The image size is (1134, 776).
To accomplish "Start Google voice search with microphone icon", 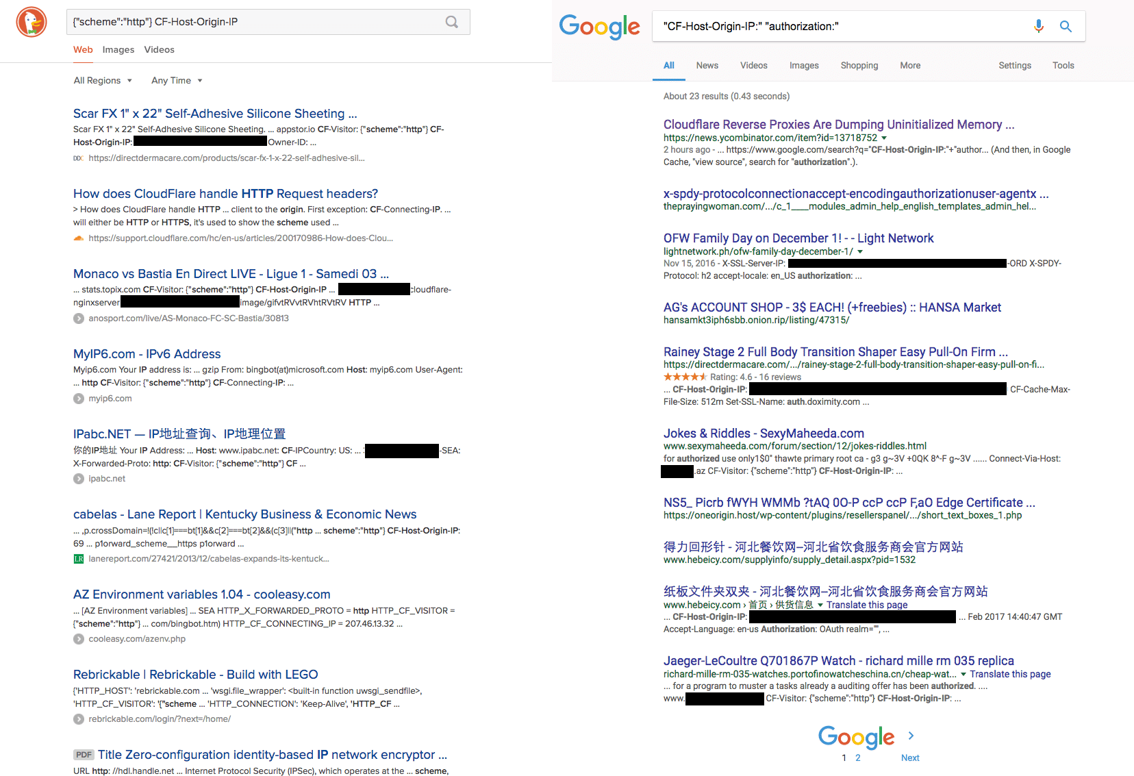I will coord(1039,26).
